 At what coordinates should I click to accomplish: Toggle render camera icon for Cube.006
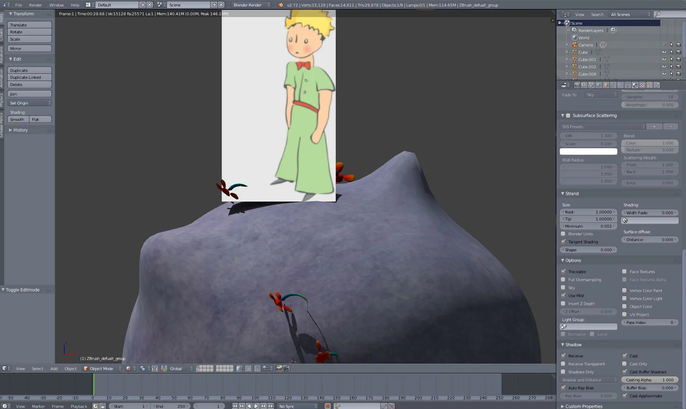pos(678,74)
